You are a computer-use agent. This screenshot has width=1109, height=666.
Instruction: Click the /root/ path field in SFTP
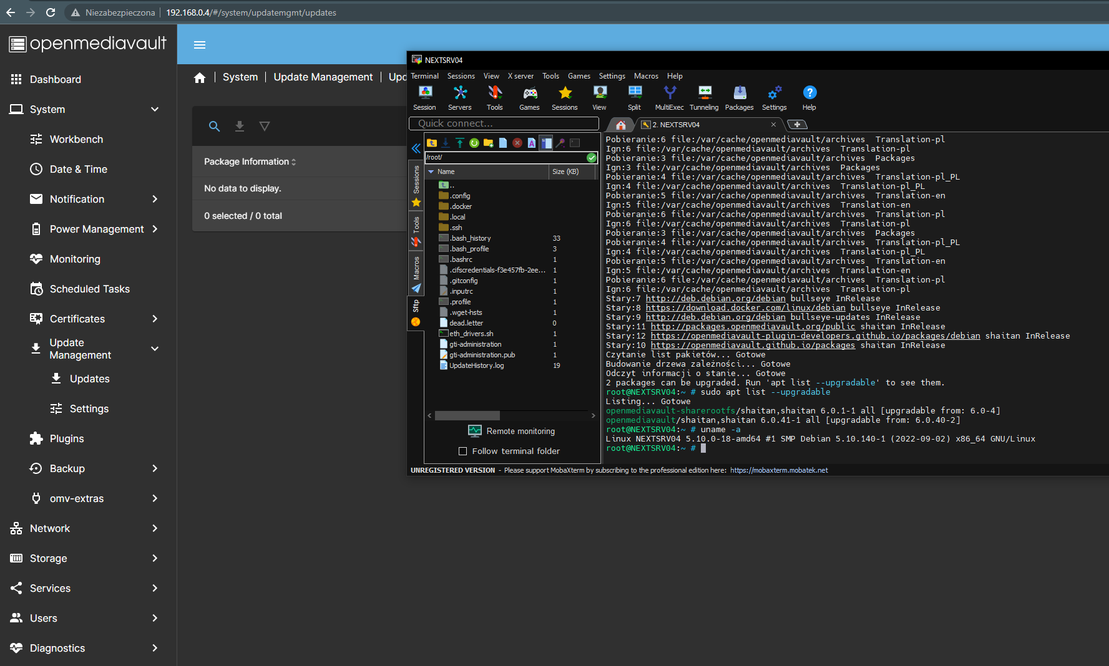click(507, 158)
